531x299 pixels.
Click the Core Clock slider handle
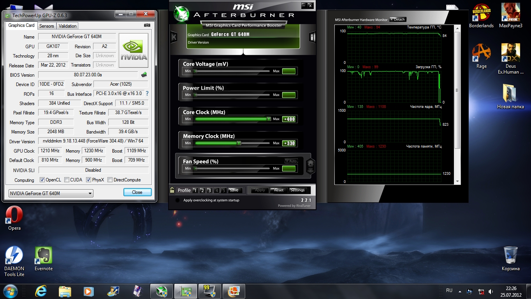[269, 119]
